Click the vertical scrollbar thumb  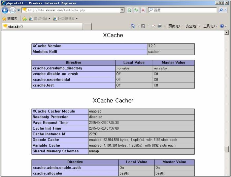[227, 149]
